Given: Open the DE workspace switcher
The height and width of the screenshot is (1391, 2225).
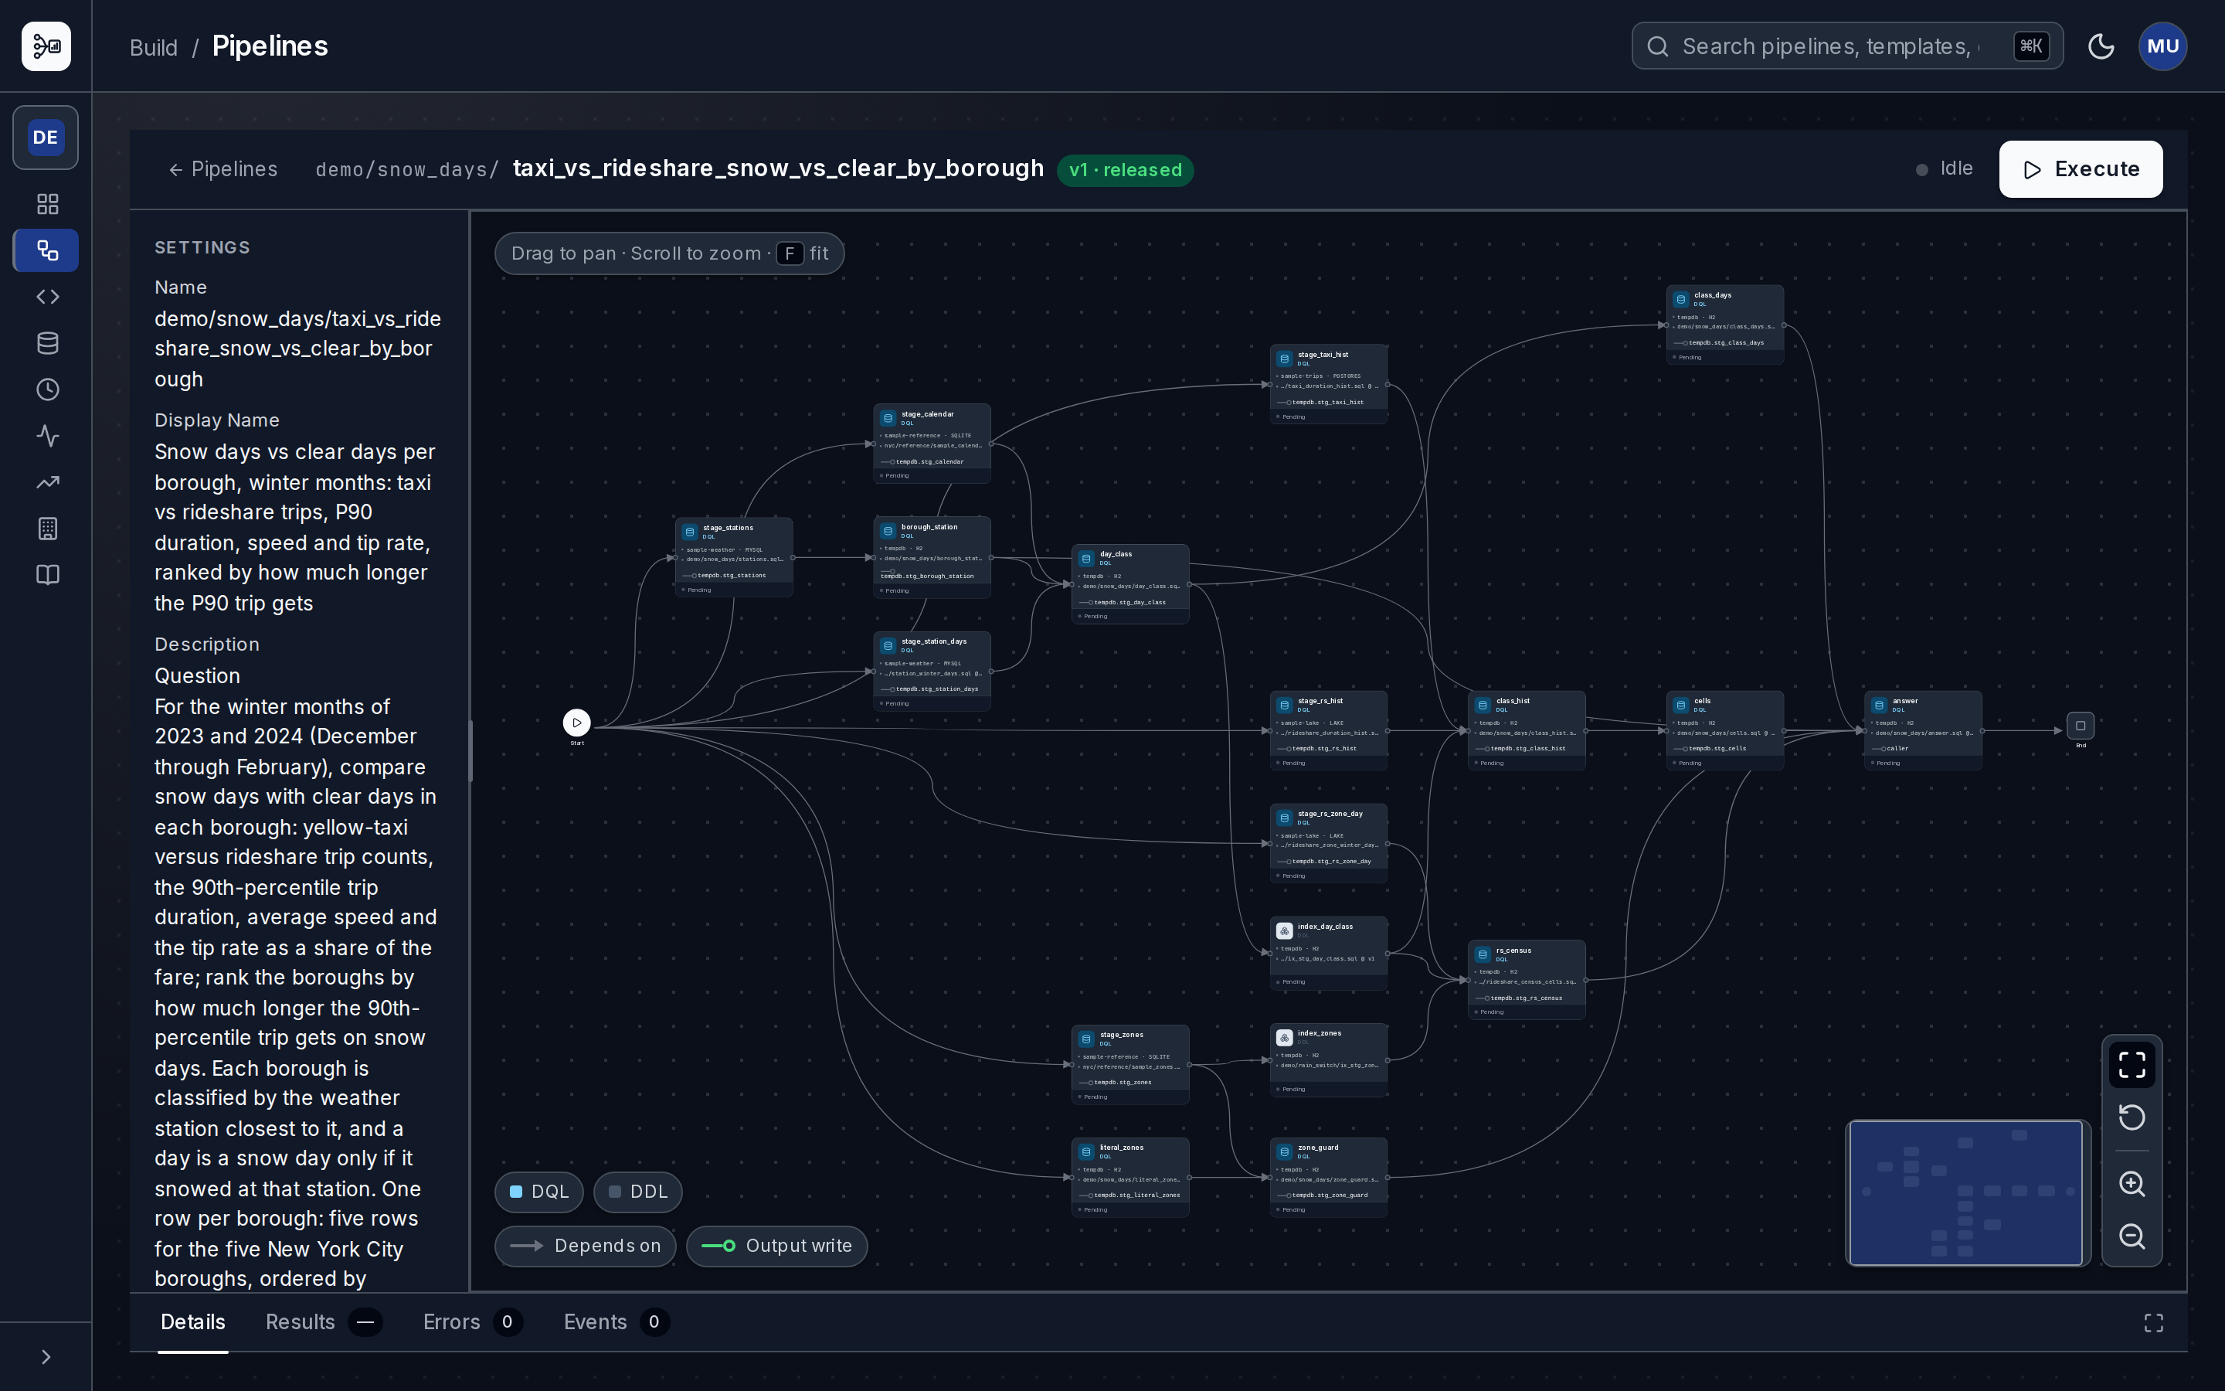Looking at the screenshot, I should [x=45, y=138].
